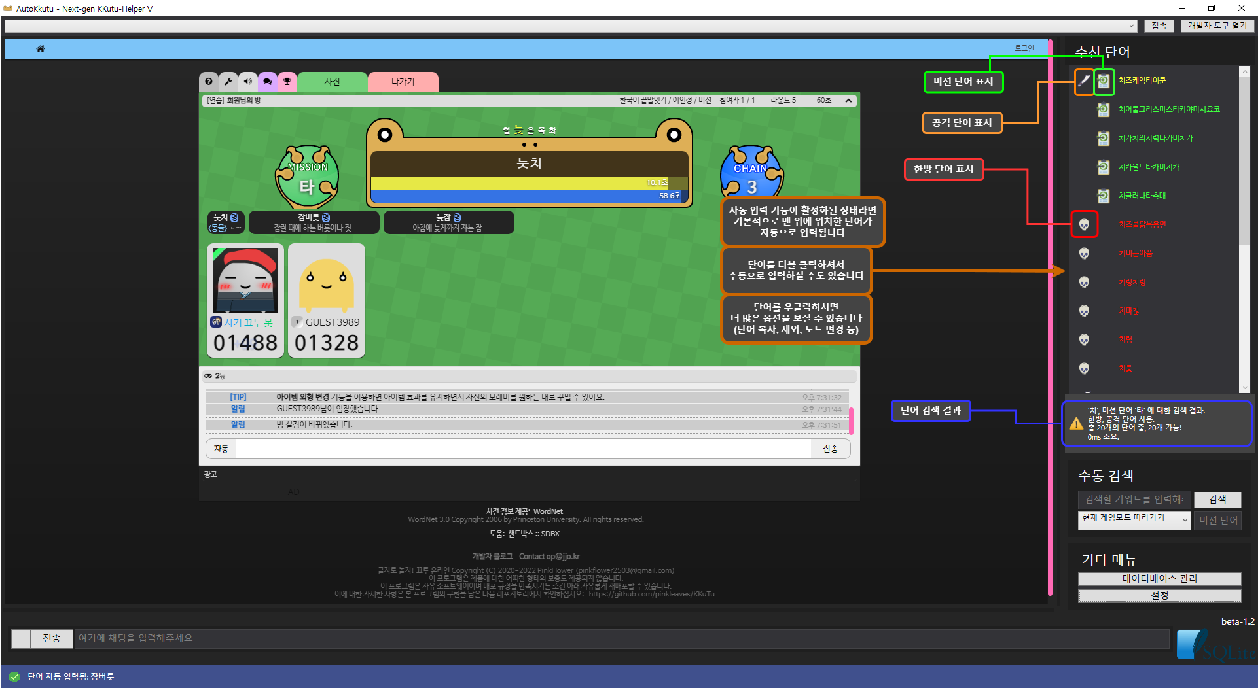The image size is (1260, 690).
Task: Click the glasses spectator icon beside 2등
Action: 208,376
